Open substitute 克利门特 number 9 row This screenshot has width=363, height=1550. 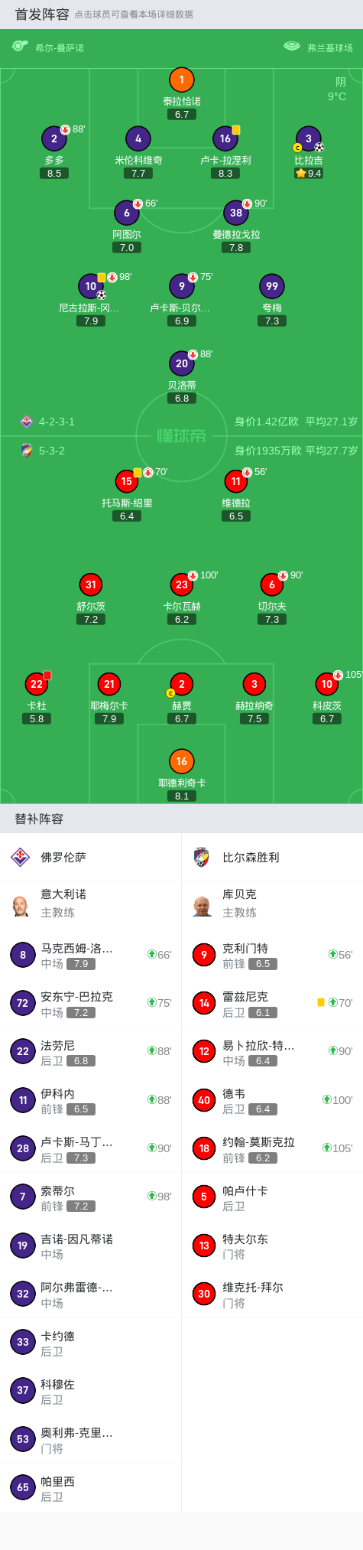(272, 955)
